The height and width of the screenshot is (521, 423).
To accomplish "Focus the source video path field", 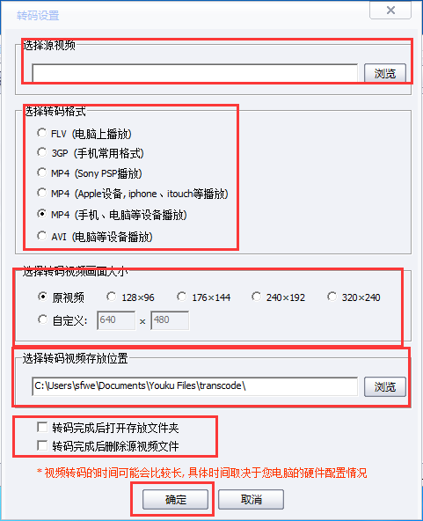I will pyautogui.click(x=195, y=73).
